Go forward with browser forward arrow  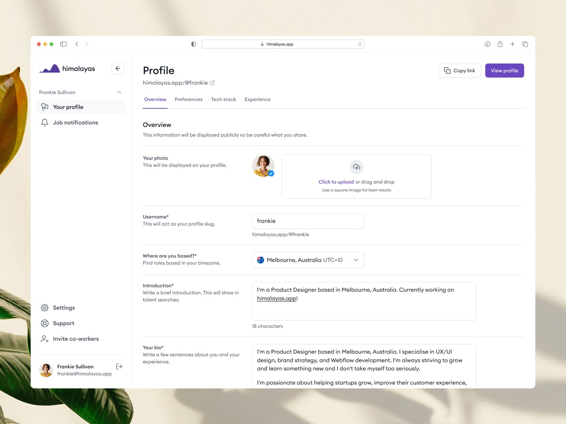tap(87, 44)
